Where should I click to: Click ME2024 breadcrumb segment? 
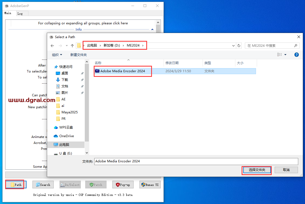pos(133,45)
